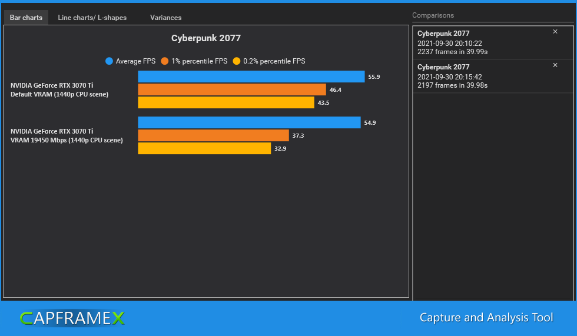577x336 pixels.
Task: Click the Average FPS legend label
Action: (136, 61)
